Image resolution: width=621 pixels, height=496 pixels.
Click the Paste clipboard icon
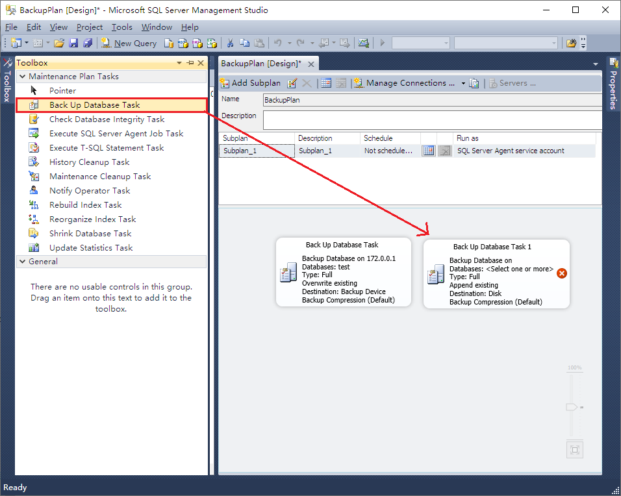pyautogui.click(x=259, y=43)
